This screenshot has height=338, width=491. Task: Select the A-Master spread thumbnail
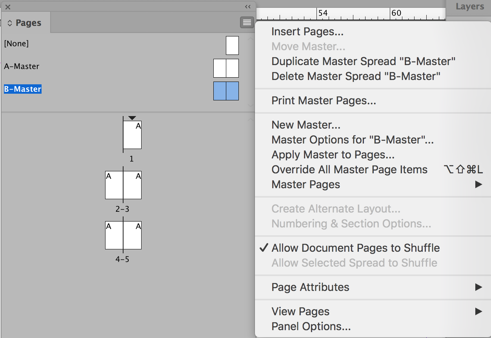point(226,68)
